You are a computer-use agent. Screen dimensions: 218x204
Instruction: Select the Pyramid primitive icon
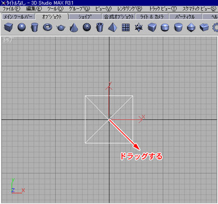click(x=113, y=27)
